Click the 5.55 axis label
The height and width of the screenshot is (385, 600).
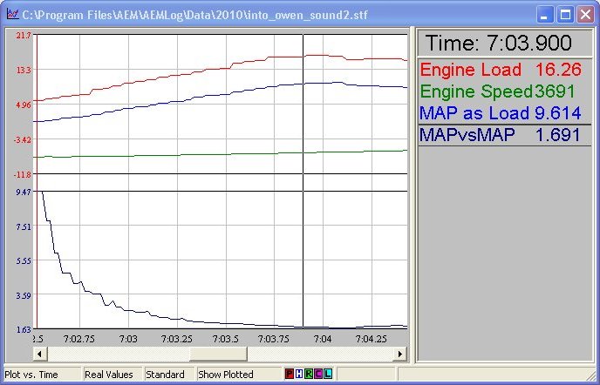(24, 260)
